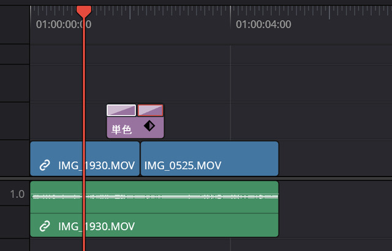Click edit point between the two video clips
Viewport: 392px width, 251px height.
point(140,159)
